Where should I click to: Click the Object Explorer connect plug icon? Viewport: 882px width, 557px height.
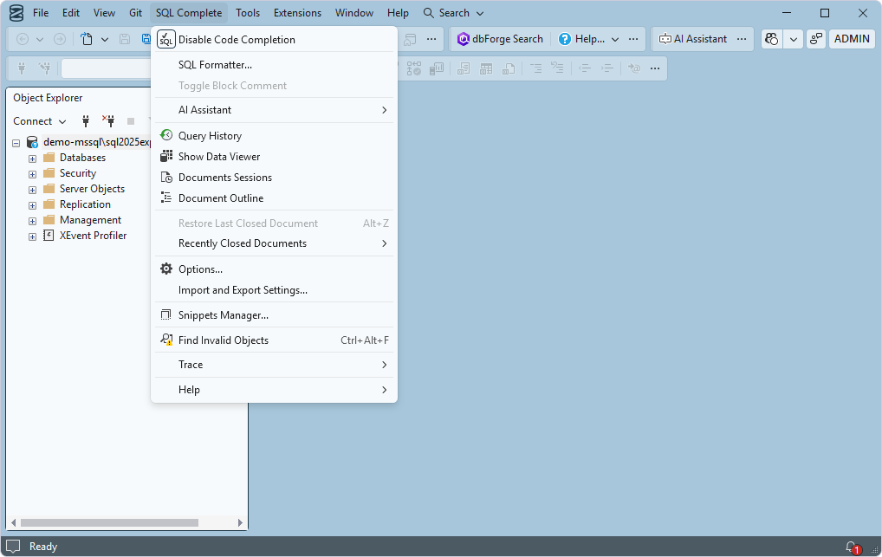[x=86, y=120]
